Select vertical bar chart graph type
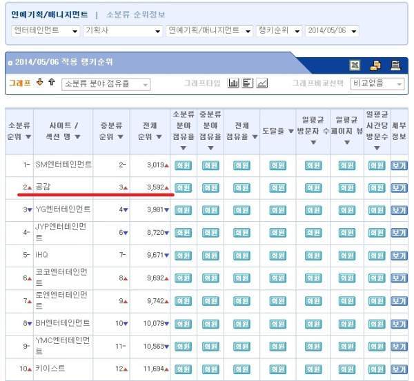This screenshot has width=414, height=381. [x=233, y=83]
